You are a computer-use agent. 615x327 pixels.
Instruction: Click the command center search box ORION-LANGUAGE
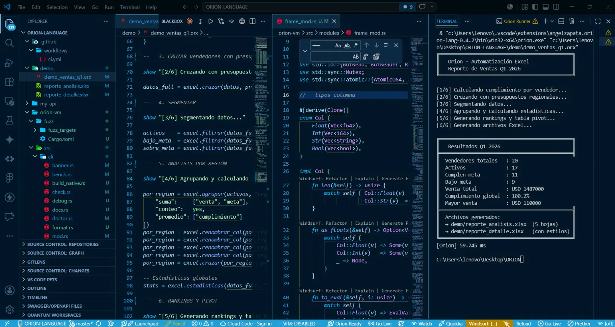click(x=300, y=7)
